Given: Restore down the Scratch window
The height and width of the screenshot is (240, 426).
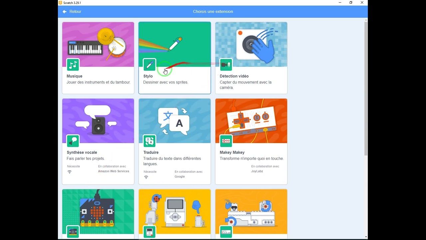Looking at the screenshot, I should [351, 3].
